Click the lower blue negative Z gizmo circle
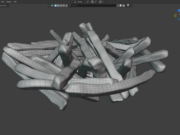 tap(179, 19)
